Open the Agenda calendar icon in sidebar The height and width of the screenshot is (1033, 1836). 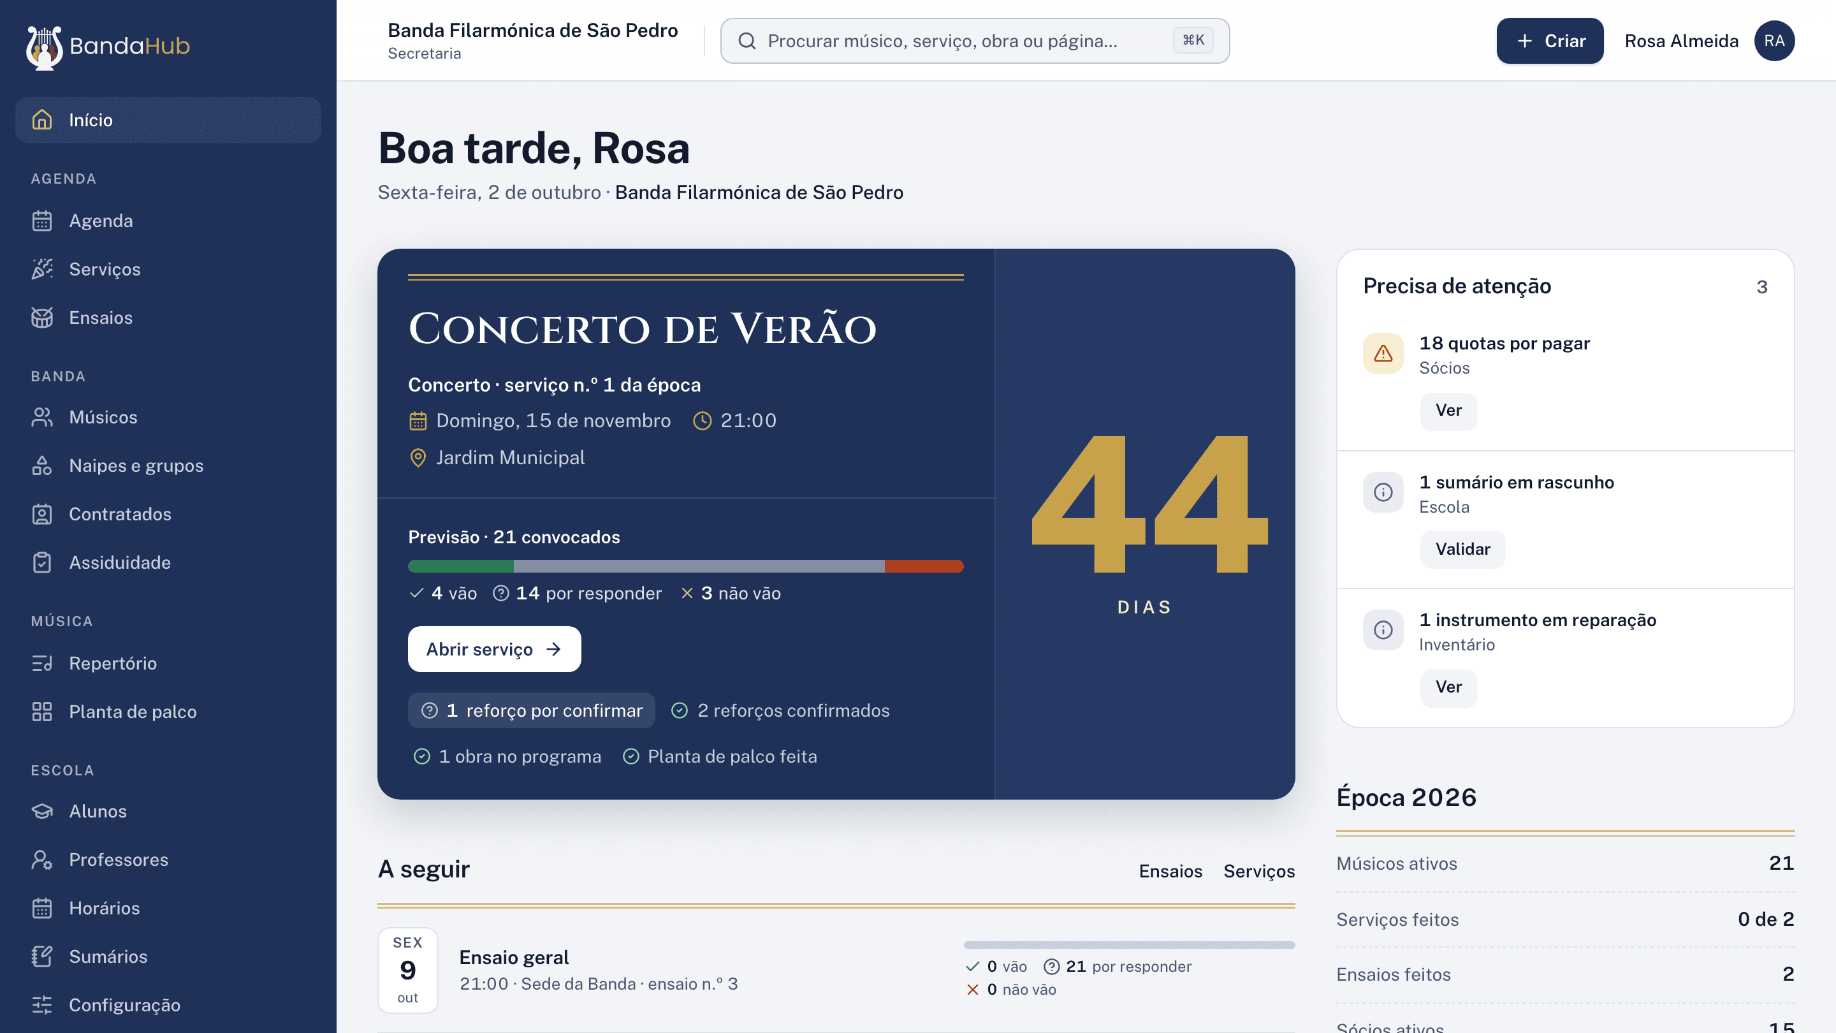tap(42, 221)
